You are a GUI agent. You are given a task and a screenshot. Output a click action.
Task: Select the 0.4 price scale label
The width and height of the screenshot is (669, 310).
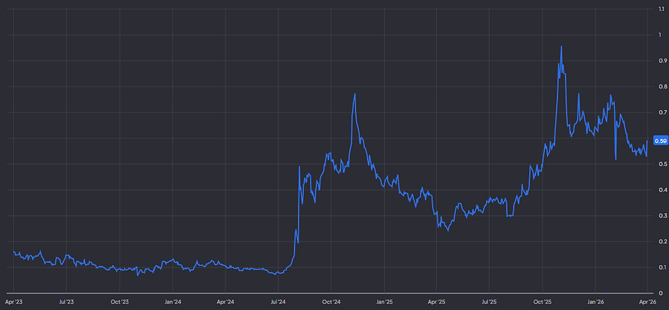click(x=661, y=190)
